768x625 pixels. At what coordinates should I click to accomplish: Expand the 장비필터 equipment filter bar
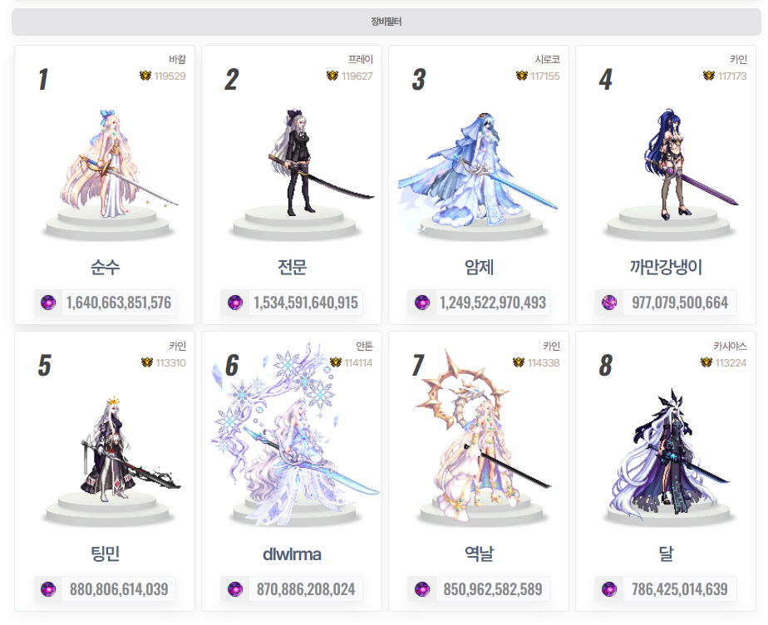coord(386,22)
